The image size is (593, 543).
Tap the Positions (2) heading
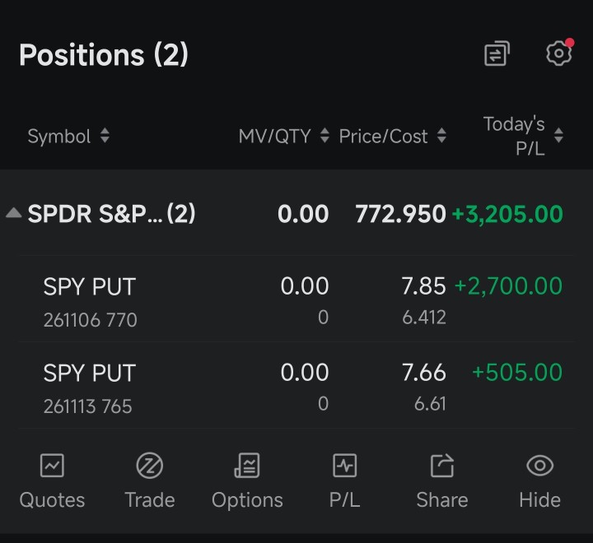coord(104,55)
